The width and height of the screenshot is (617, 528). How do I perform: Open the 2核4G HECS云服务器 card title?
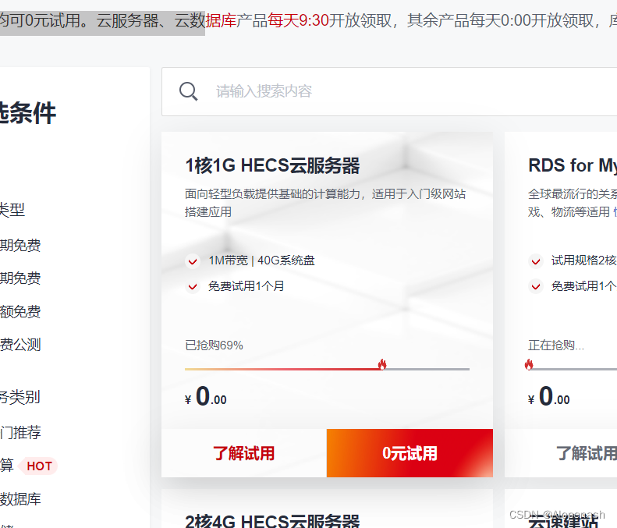pyautogui.click(x=272, y=521)
